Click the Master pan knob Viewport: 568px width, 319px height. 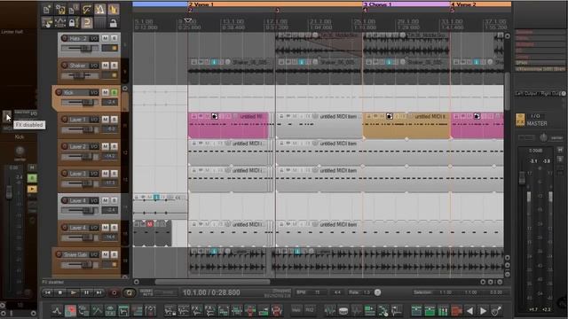[543, 137]
